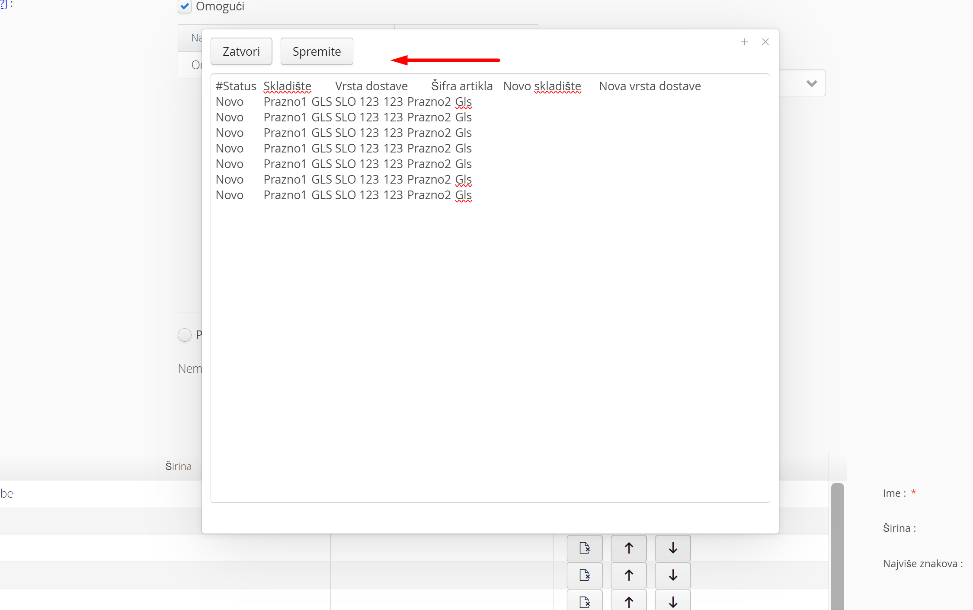The image size is (973, 610).
Task: Select the radio button left of the dialog
Action: (x=185, y=335)
